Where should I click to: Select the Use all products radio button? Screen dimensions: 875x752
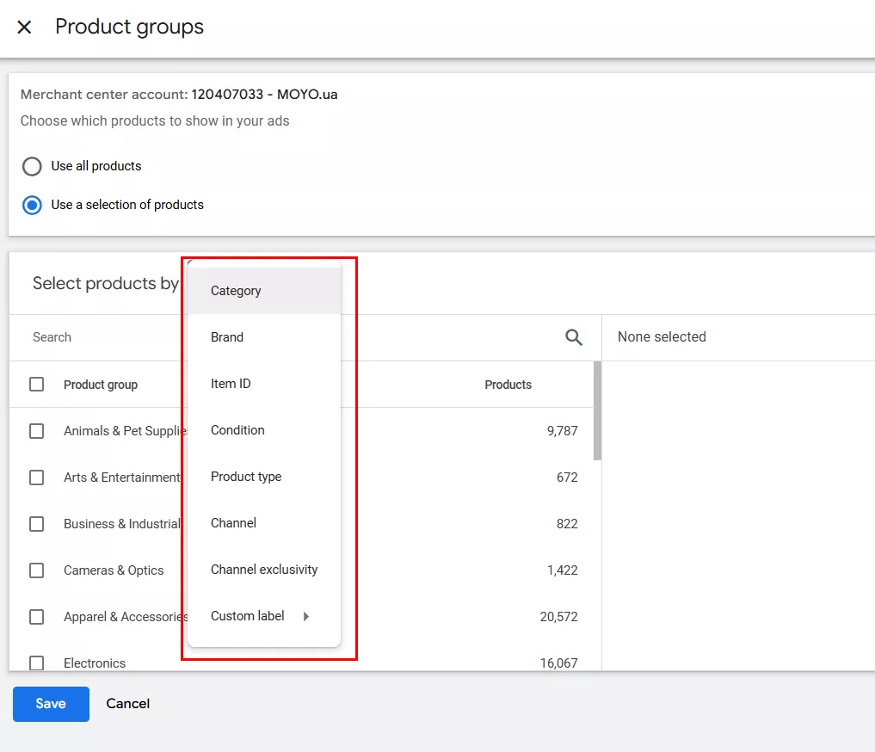[x=32, y=166]
